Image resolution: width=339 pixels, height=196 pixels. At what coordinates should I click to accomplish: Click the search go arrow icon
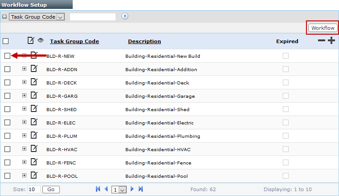click(x=125, y=16)
